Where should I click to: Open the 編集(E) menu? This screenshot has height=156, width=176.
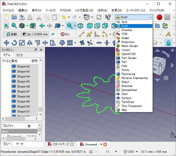(23, 10)
